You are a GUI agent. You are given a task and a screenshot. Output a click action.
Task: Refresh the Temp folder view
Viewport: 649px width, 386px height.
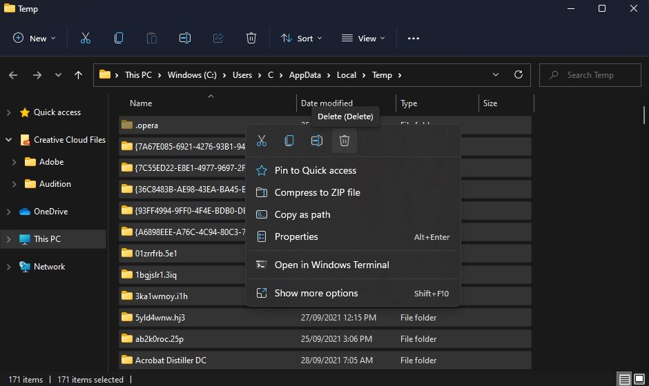click(x=518, y=75)
